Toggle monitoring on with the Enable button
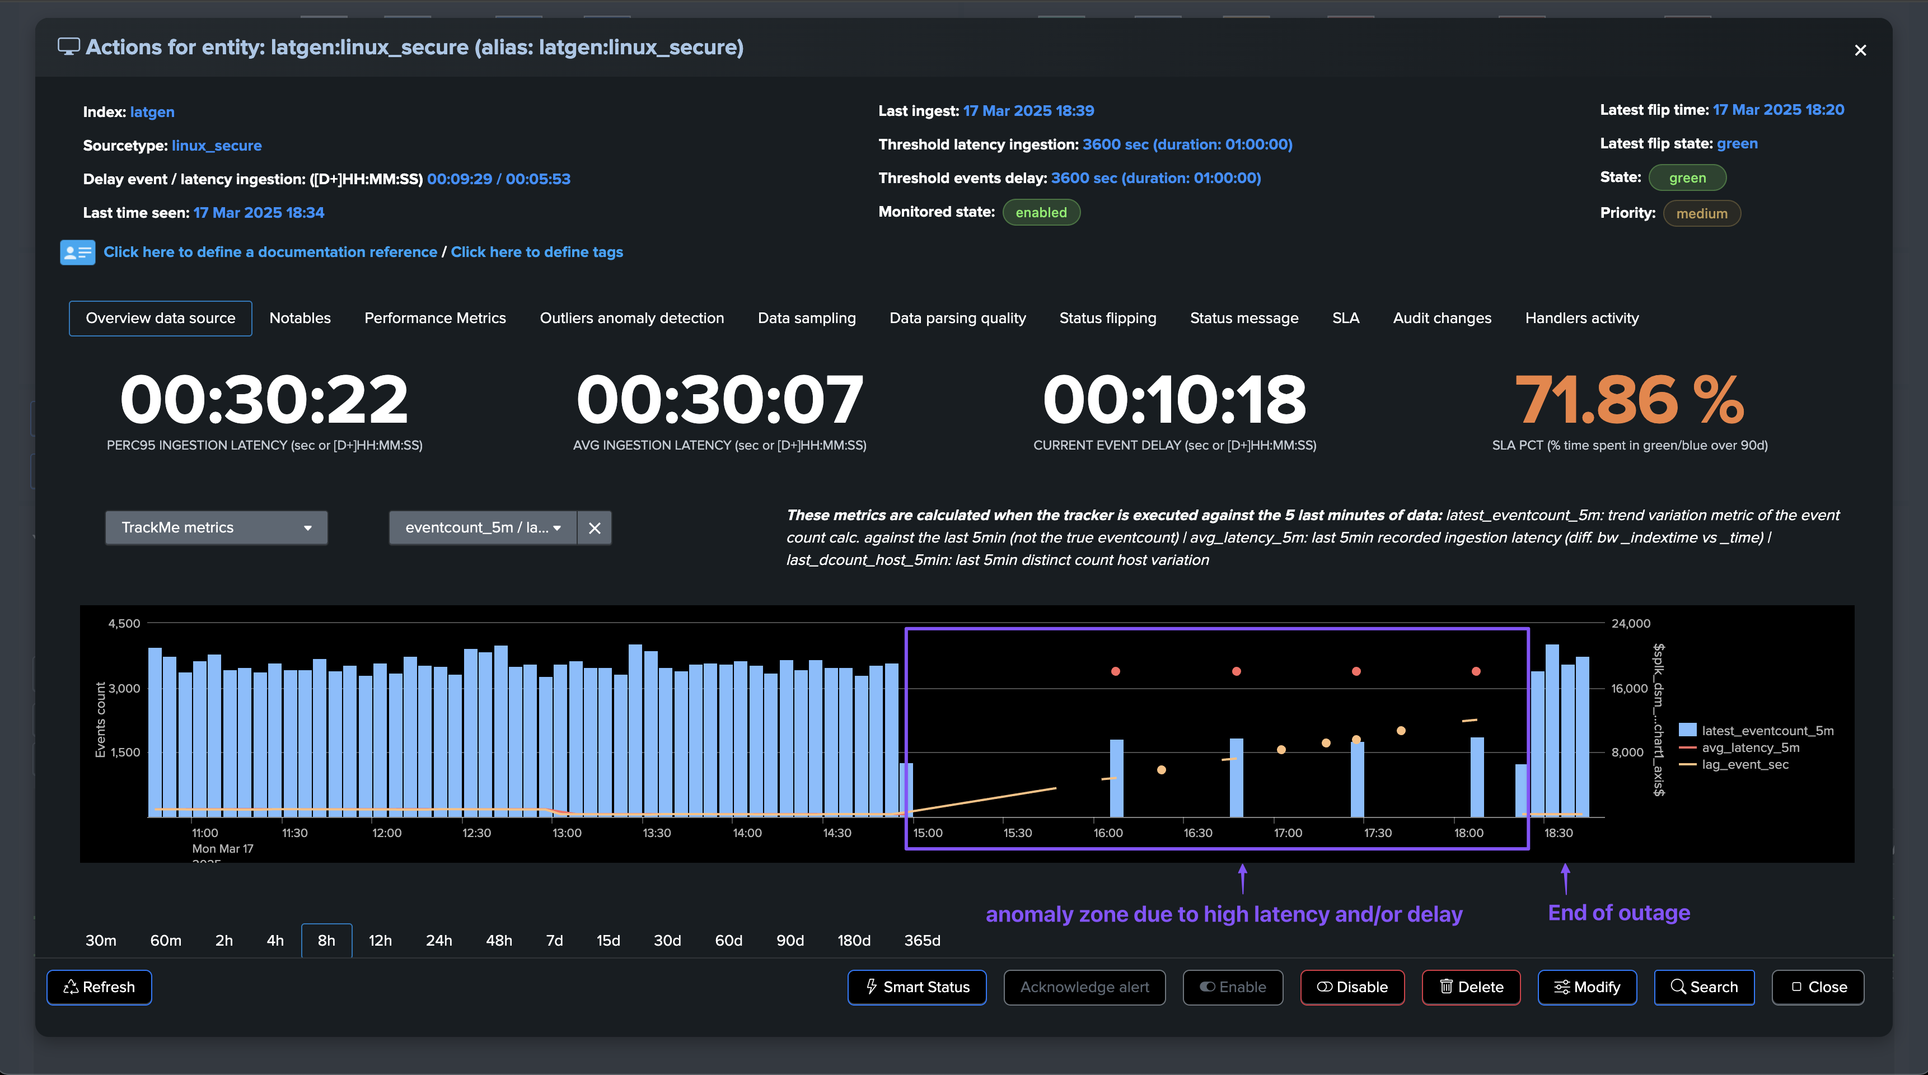 coord(1232,987)
